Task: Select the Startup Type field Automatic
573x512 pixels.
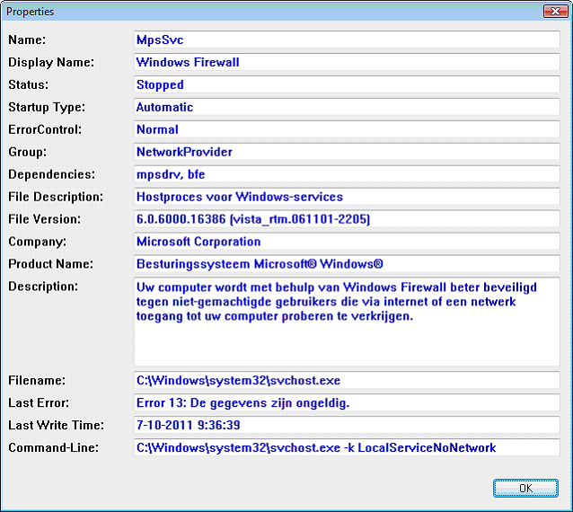Action: [x=347, y=107]
